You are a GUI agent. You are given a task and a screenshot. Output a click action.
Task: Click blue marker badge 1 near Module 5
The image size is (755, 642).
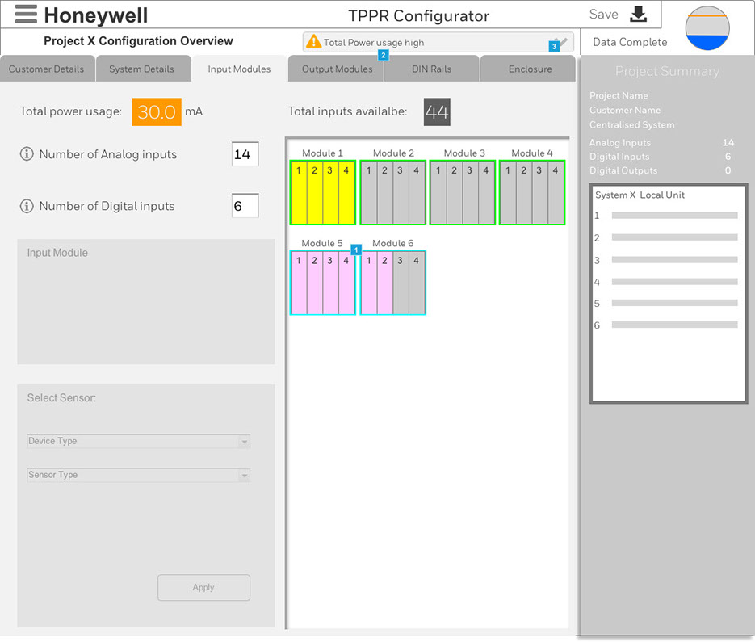(x=356, y=250)
